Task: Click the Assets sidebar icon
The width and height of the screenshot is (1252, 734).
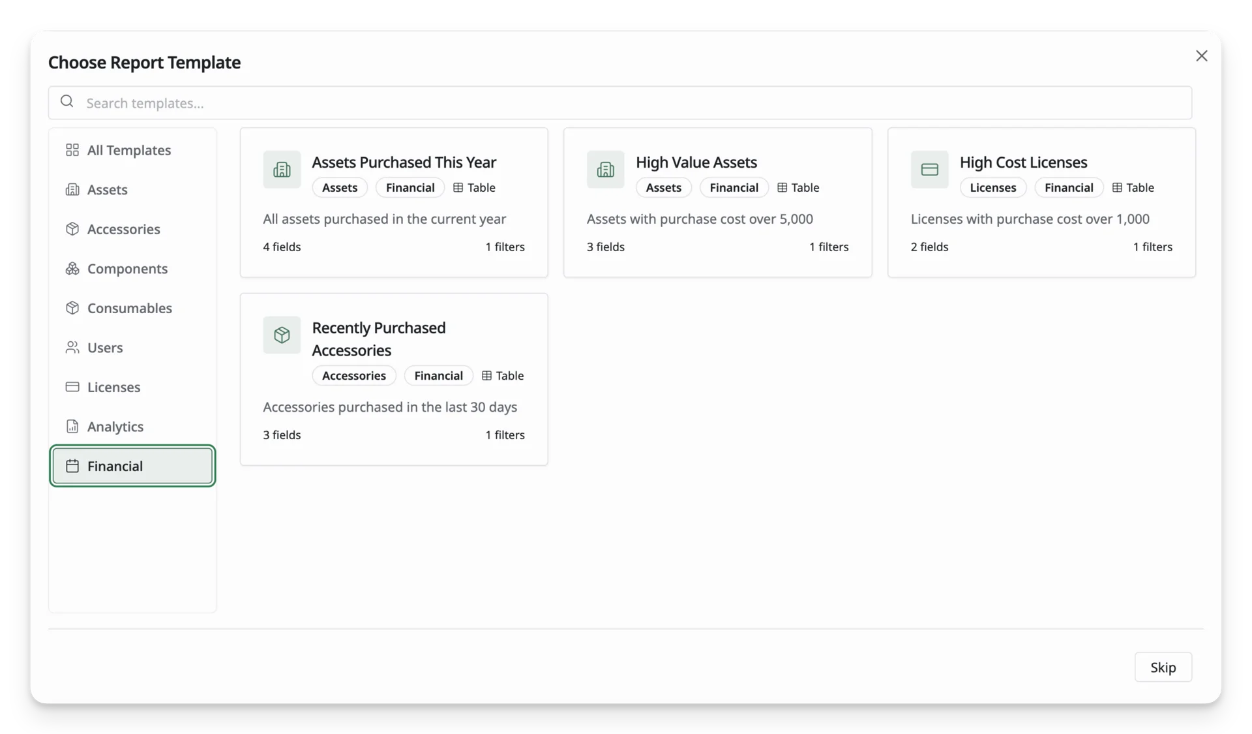Action: [72, 189]
